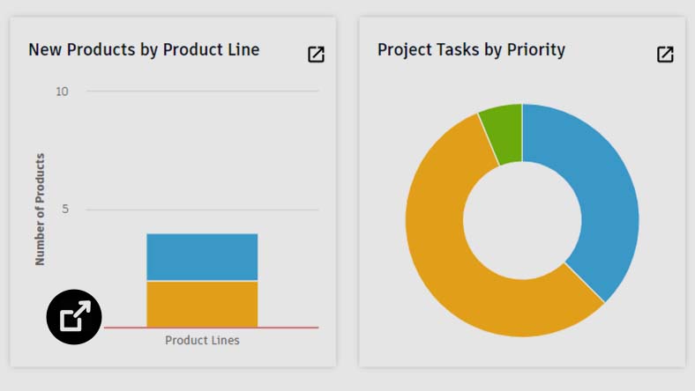Click the Number of Products axis label
Image resolution: width=695 pixels, height=391 pixels.
coord(40,210)
